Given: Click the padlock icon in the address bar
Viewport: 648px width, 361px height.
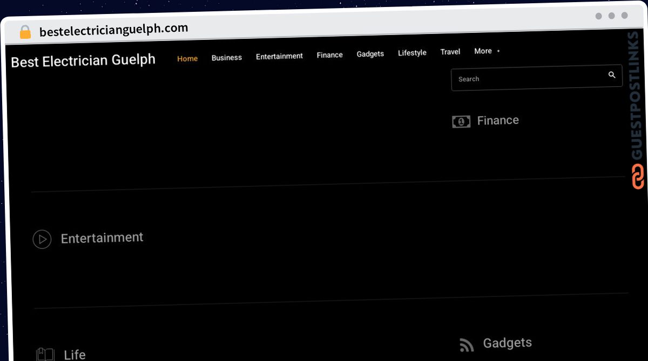Looking at the screenshot, I should [25, 32].
